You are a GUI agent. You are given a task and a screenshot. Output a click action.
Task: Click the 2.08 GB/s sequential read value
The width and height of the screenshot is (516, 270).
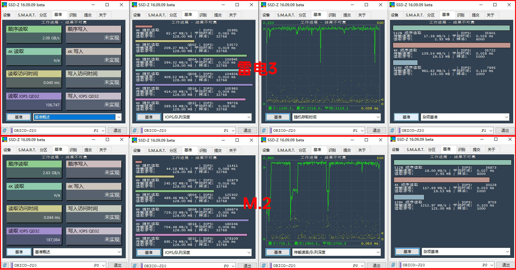point(51,38)
